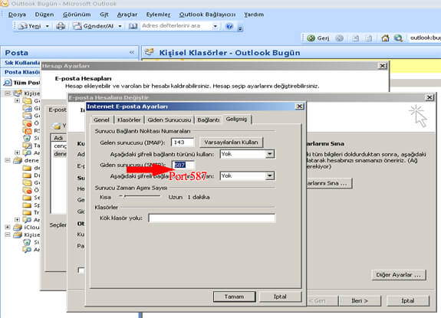Close the Hesap Ayarları window
441x318 pixels.
click(383, 66)
